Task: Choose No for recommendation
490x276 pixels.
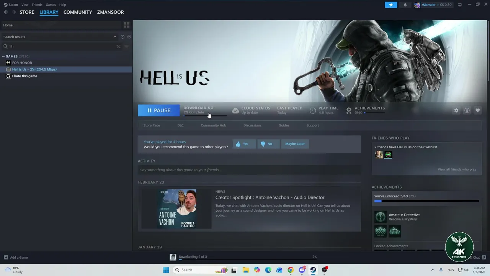Action: point(268,144)
